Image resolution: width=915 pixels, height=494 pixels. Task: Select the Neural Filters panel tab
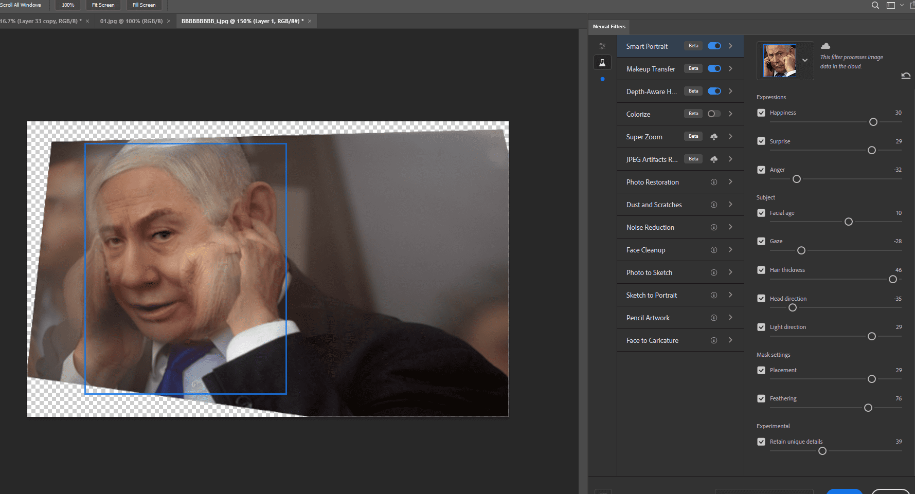[x=609, y=27]
